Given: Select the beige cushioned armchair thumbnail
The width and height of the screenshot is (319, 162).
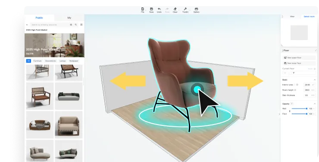Looking at the screenshot, I should coord(69,125).
